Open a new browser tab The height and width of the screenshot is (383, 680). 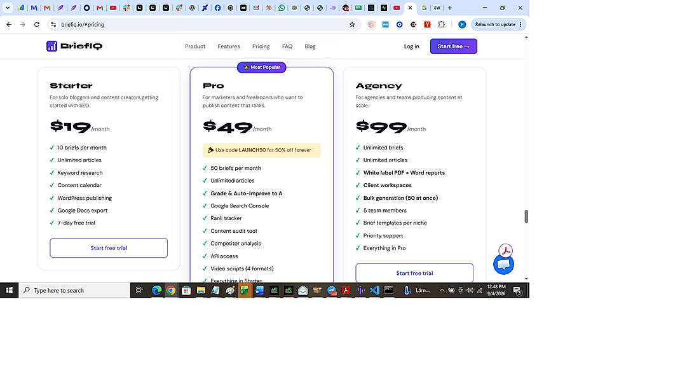coord(450,8)
